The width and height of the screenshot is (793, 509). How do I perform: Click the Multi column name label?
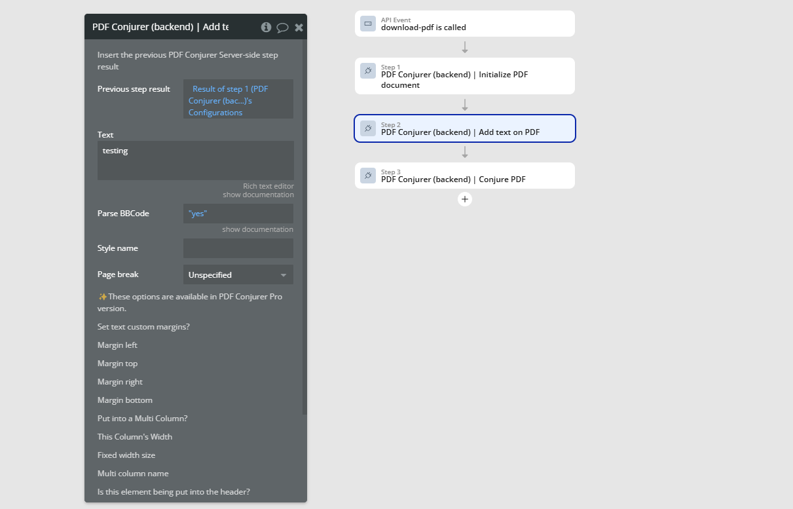click(x=133, y=474)
